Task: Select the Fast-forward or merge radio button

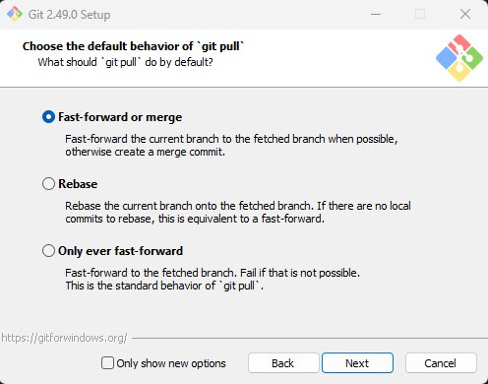Action: (x=48, y=117)
